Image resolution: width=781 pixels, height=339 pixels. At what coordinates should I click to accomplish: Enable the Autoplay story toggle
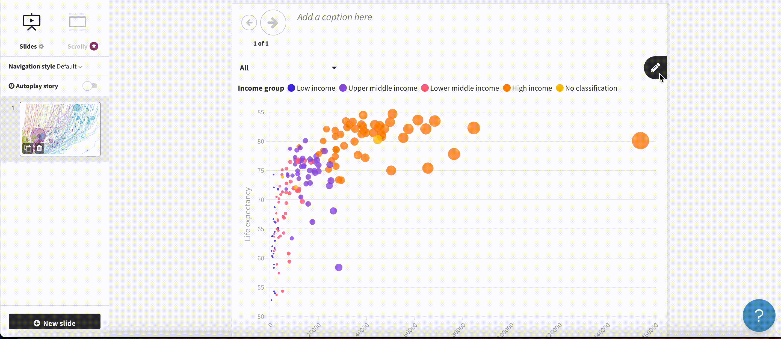pos(90,86)
